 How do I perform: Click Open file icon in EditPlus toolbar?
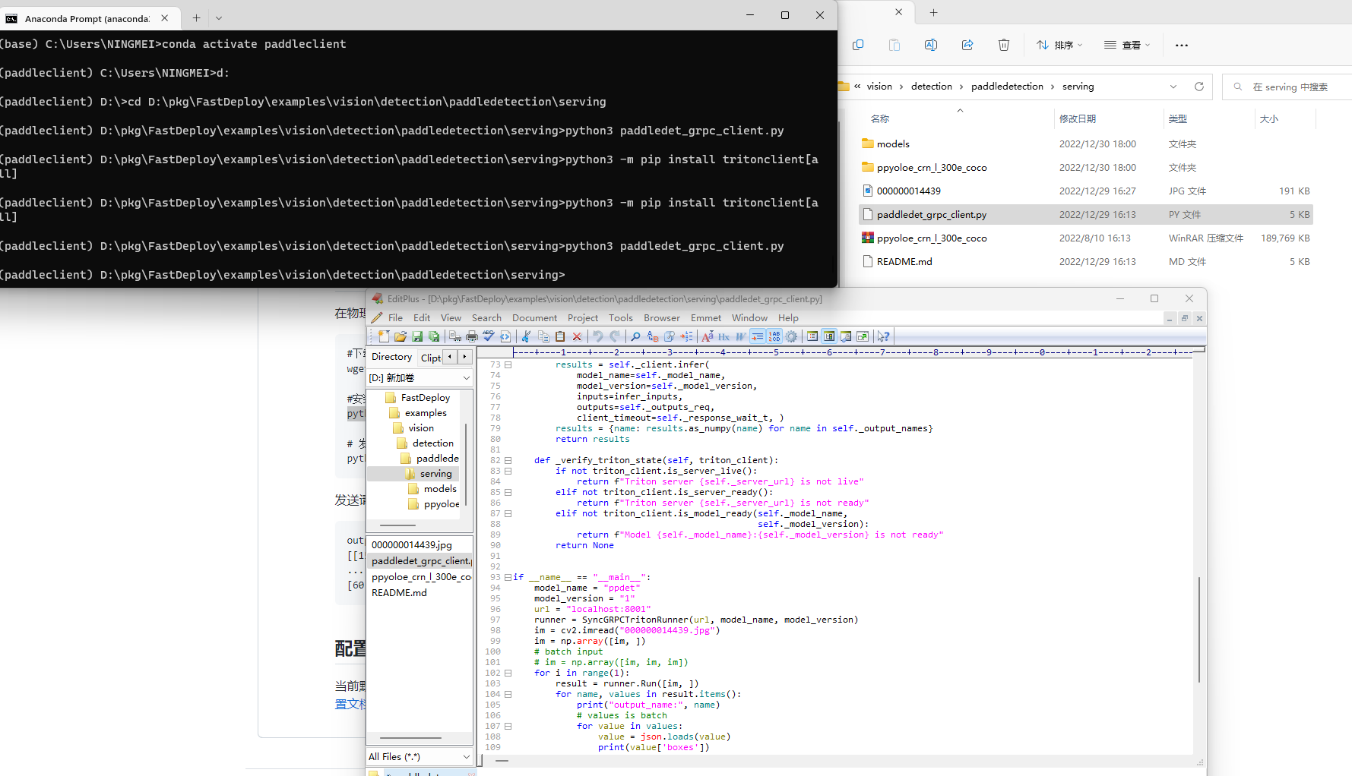tap(401, 336)
